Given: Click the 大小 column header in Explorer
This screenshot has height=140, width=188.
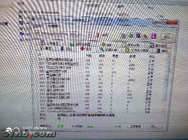Looking at the screenshot, I should click(x=151, y=8).
